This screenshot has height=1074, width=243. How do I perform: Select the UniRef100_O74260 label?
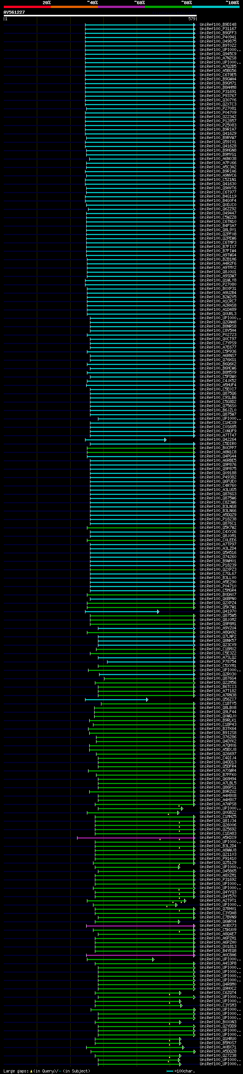pos(218,557)
